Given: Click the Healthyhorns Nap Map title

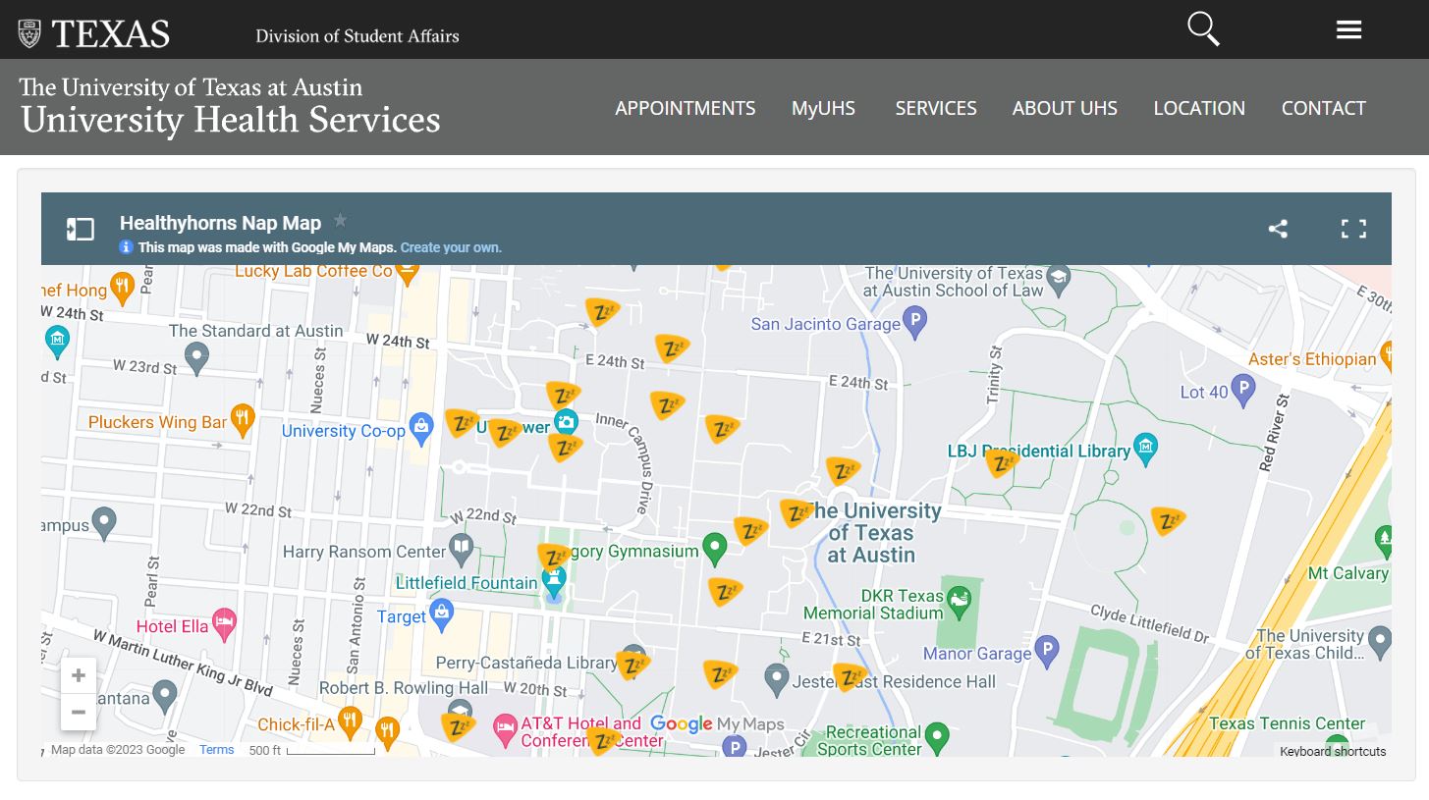Looking at the screenshot, I should point(220,223).
